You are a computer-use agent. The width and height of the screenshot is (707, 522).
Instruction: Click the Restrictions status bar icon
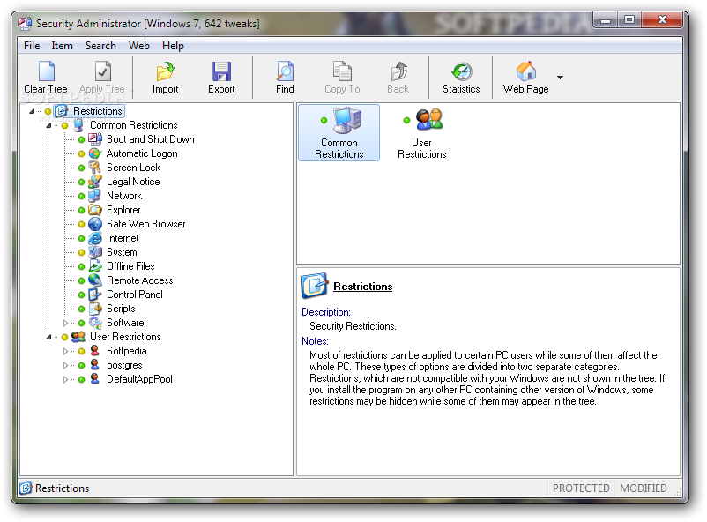click(x=26, y=488)
